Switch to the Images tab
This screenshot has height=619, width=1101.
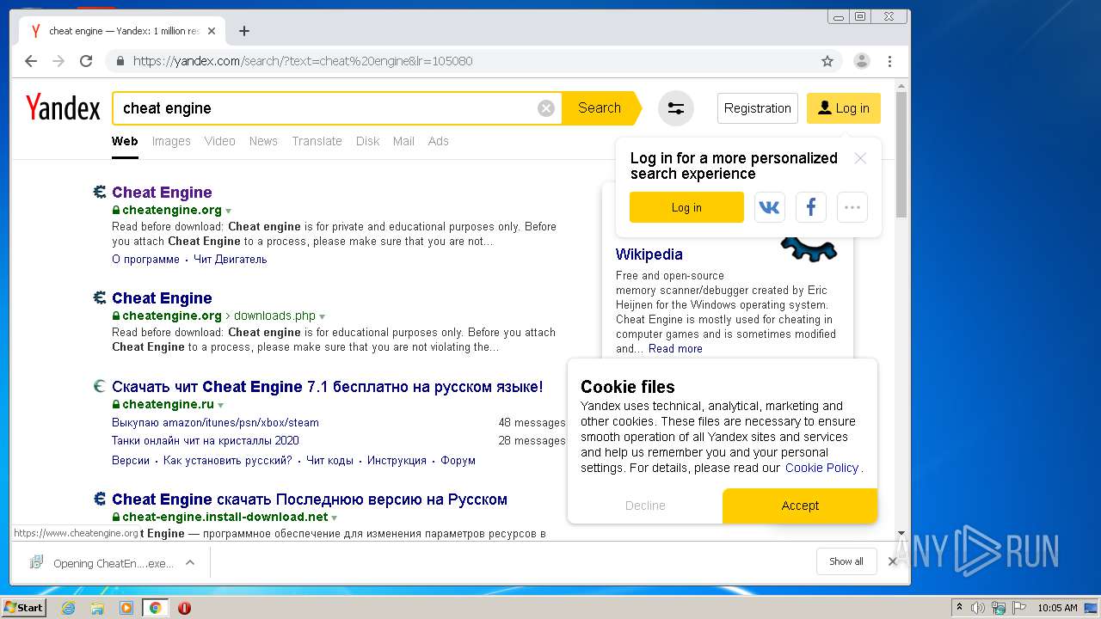[x=171, y=141]
